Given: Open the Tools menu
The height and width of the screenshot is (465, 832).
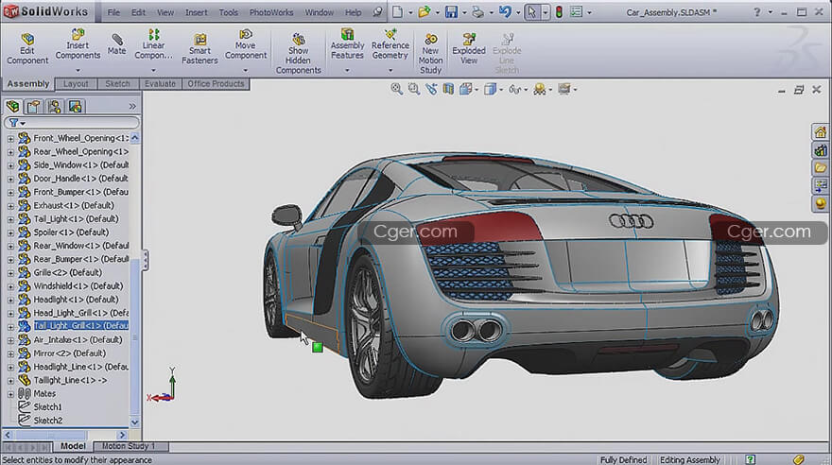Looking at the screenshot, I should click(228, 12).
